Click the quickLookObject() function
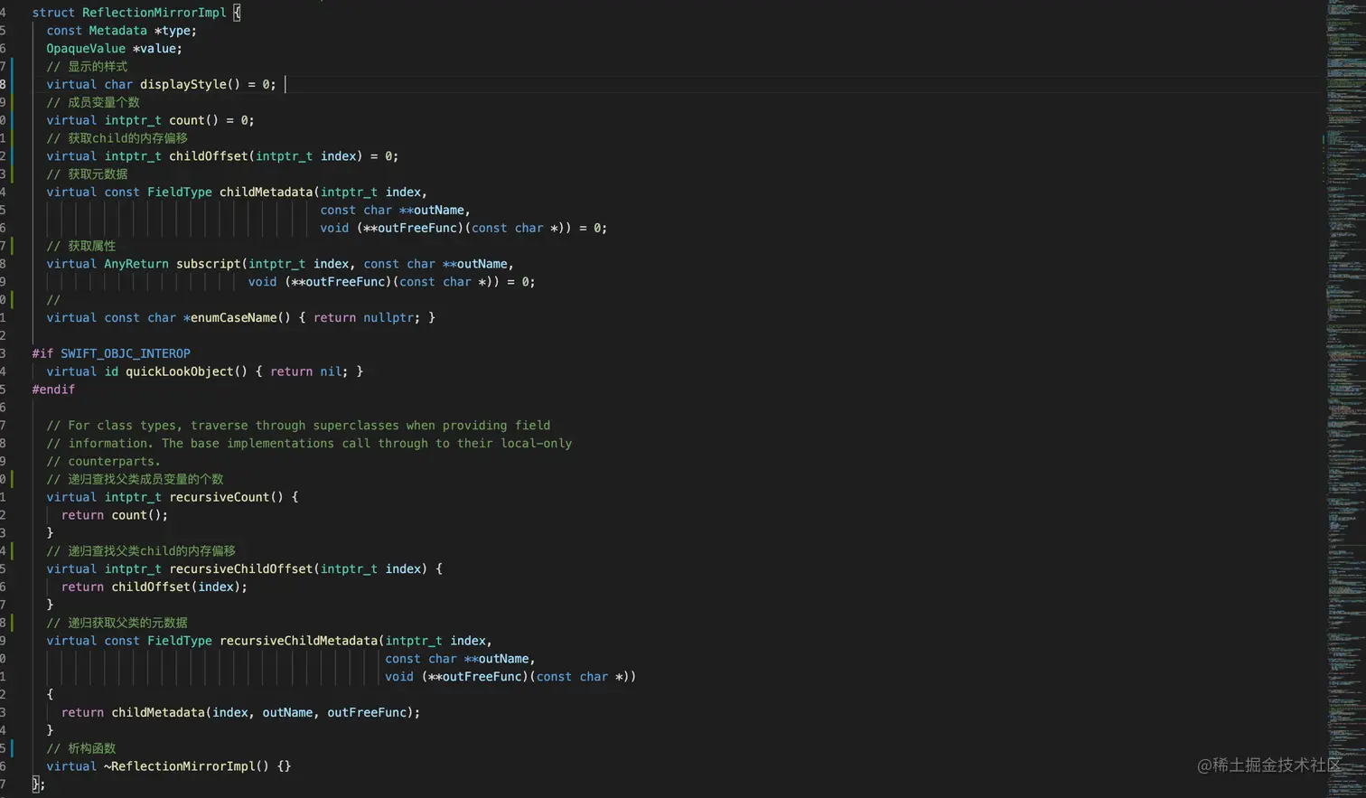Screen dimensions: 1366x798 click(x=186, y=371)
